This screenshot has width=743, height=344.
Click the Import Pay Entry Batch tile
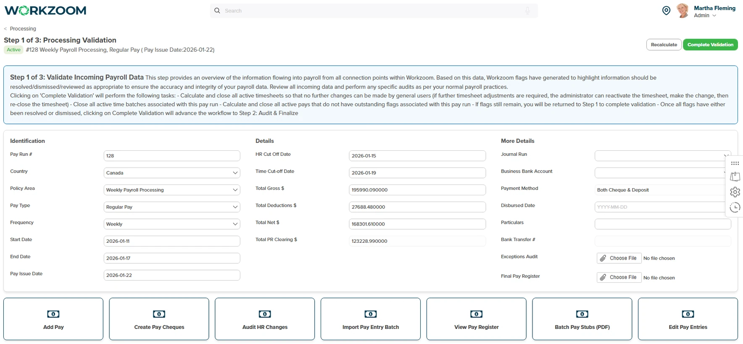(371, 319)
